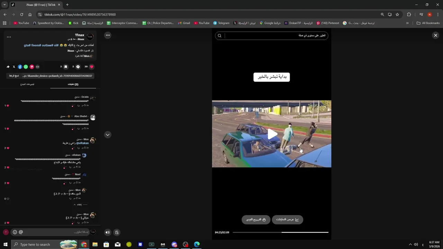Open the All Bookmarks folder
The image size is (443, 249).
[428, 23]
